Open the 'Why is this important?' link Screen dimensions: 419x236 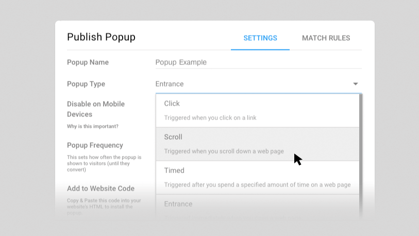point(92,126)
